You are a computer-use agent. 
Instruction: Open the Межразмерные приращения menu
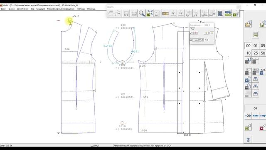(x=61, y=9)
